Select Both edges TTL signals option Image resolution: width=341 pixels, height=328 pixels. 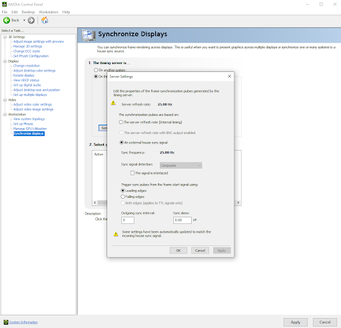click(x=123, y=203)
